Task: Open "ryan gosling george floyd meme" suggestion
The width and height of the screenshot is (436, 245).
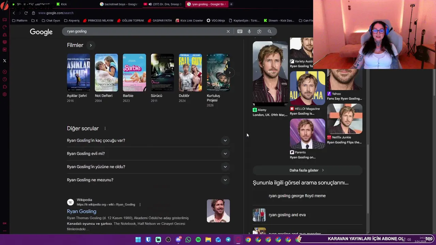Action: click(297, 196)
